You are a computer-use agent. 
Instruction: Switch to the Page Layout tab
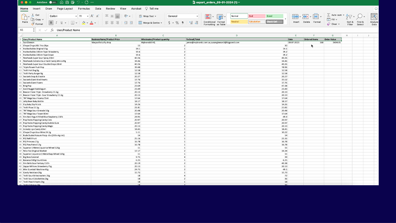tap(64, 8)
